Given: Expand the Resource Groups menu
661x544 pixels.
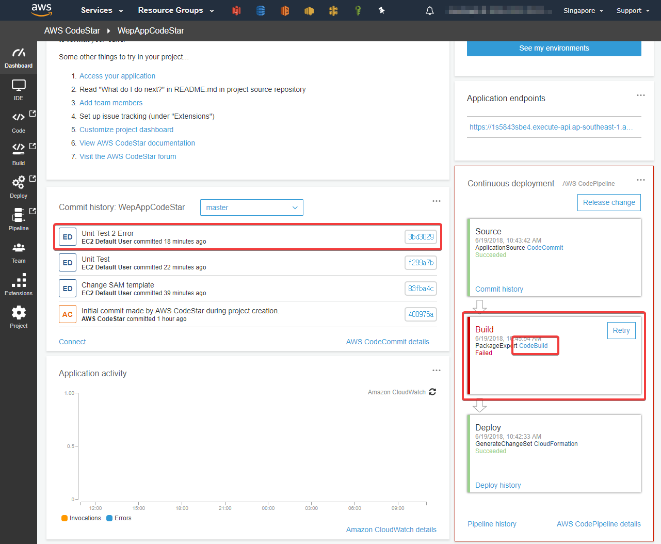Looking at the screenshot, I should (x=176, y=10).
